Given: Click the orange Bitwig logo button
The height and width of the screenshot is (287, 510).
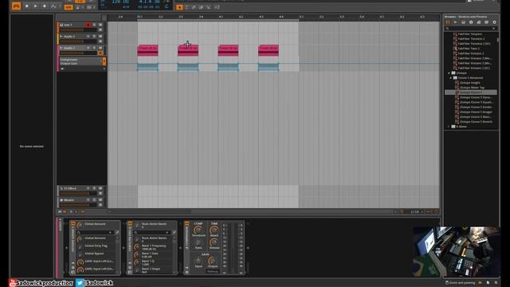Looking at the screenshot, I should (16, 6).
